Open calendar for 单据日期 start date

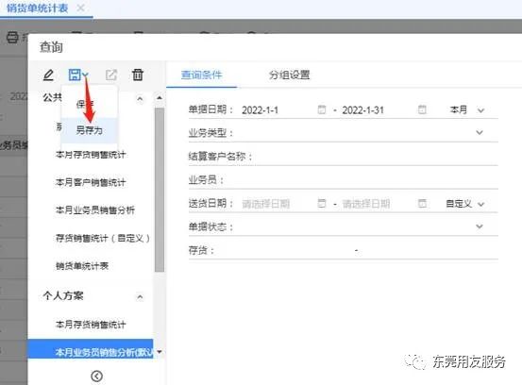tap(322, 109)
